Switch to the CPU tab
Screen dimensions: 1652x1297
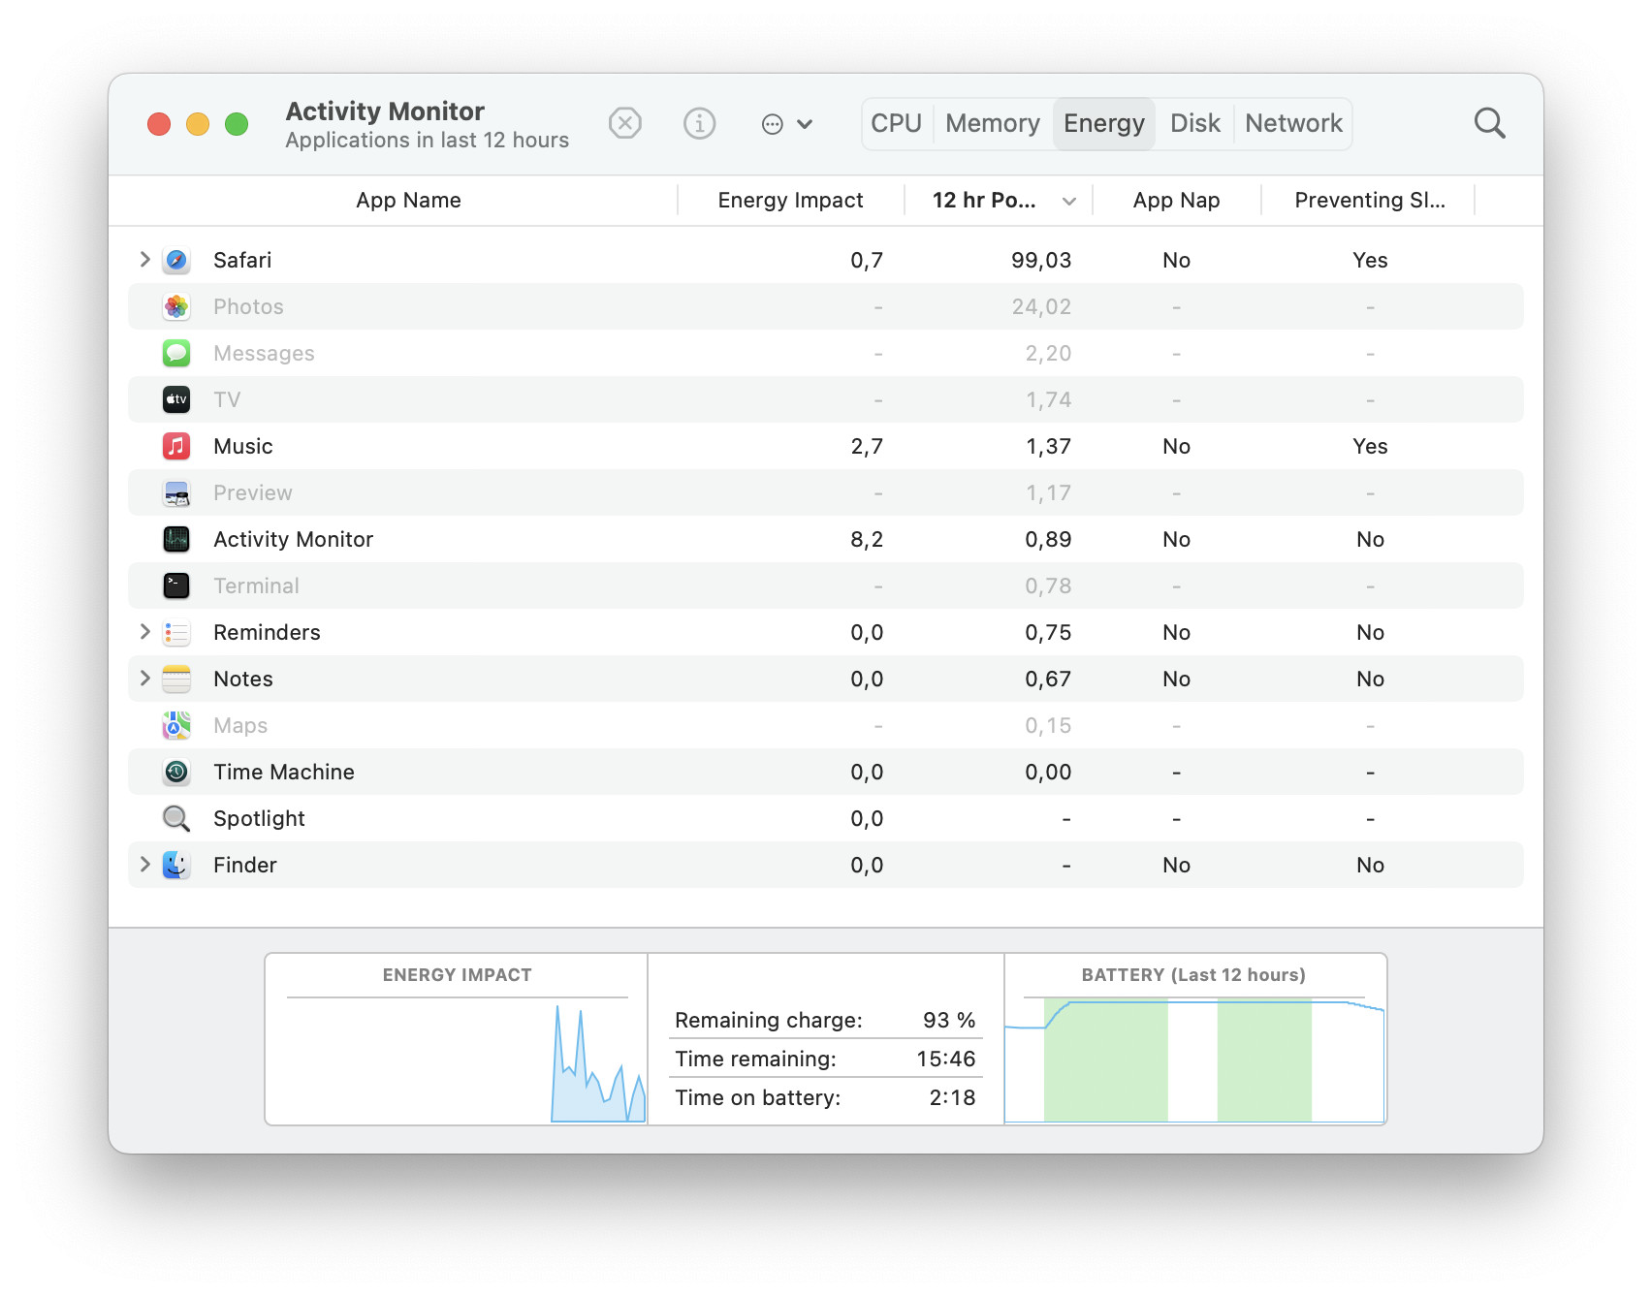[896, 123]
